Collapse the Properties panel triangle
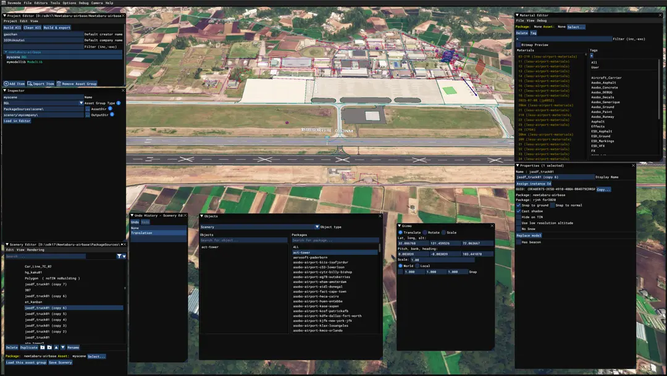Viewport: 667px width, 376px height. [x=518, y=166]
